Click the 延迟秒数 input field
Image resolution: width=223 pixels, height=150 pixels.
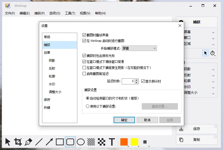(x=128, y=81)
